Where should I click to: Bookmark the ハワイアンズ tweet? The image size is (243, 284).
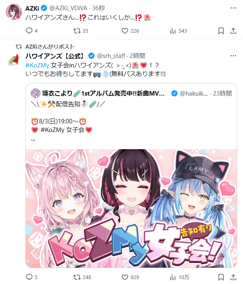tap(221, 277)
